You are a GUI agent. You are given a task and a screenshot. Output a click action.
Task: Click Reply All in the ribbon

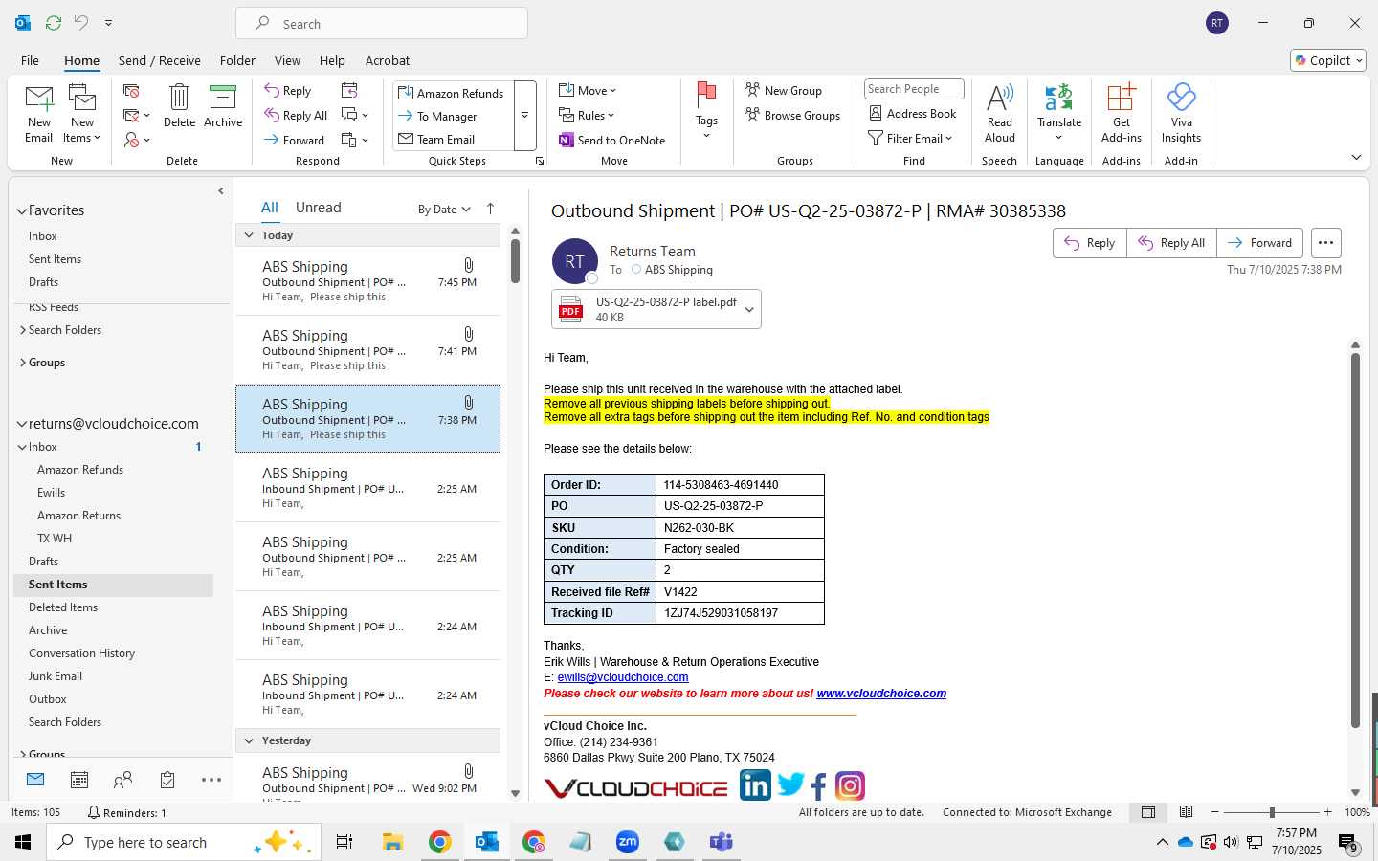[296, 116]
